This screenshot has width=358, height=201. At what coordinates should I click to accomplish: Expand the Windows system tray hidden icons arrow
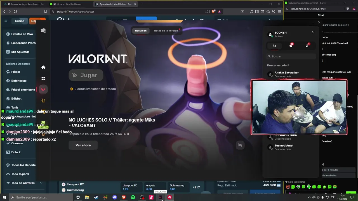[x=309, y=197]
